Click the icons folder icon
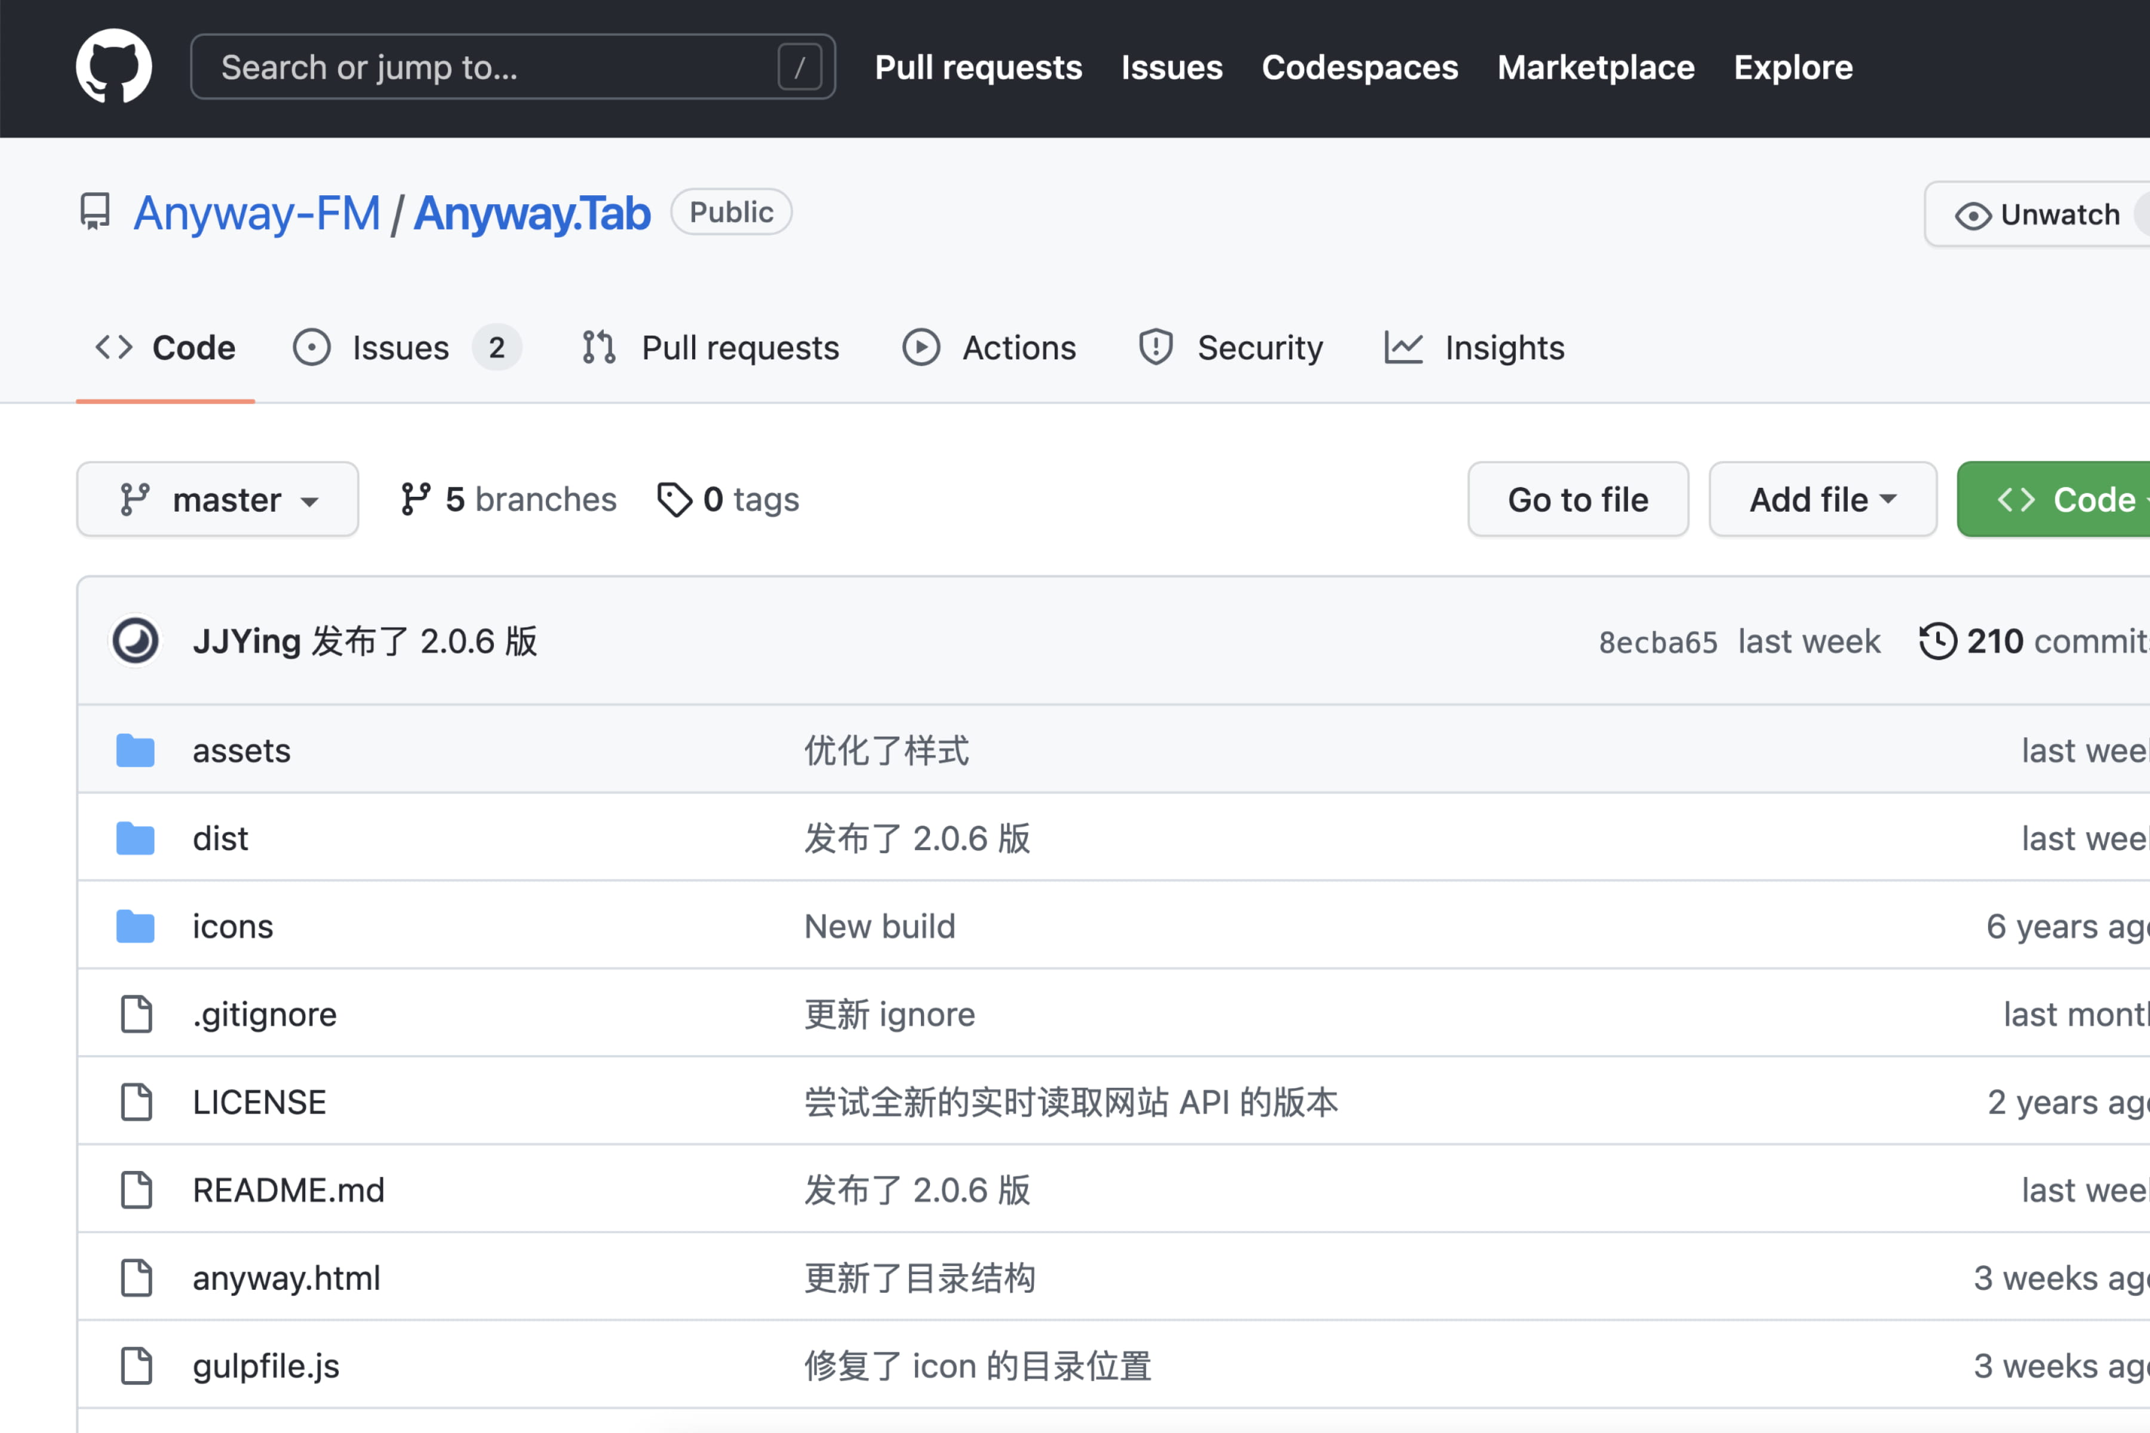Viewport: 2150px width, 1433px height. [x=136, y=926]
